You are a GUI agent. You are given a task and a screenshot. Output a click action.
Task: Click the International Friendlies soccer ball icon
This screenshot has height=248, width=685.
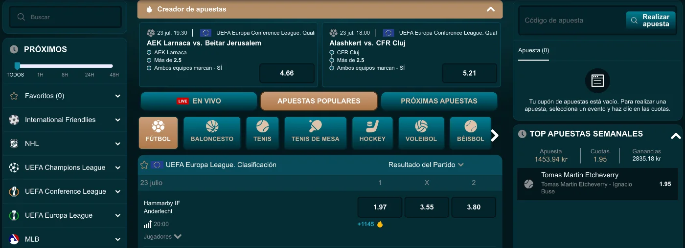[14, 120]
